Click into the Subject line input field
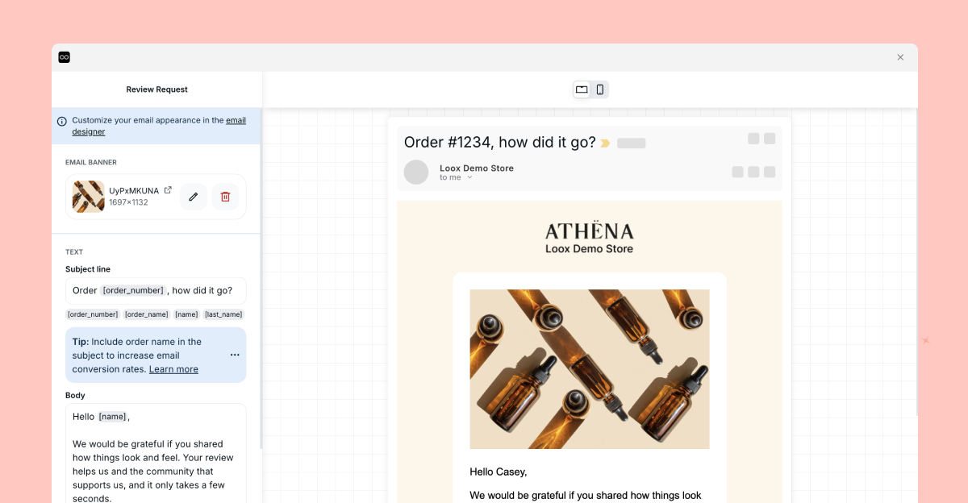 (x=156, y=290)
